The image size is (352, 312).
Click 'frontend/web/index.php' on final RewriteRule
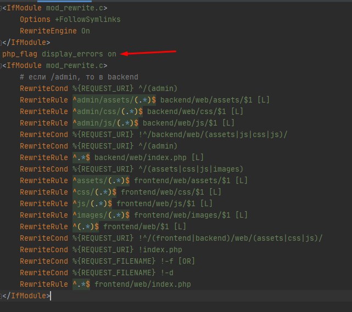[143, 284]
